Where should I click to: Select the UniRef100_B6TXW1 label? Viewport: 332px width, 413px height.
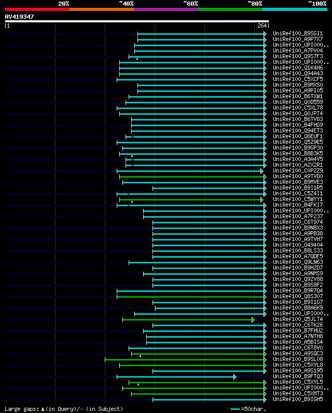(298, 97)
